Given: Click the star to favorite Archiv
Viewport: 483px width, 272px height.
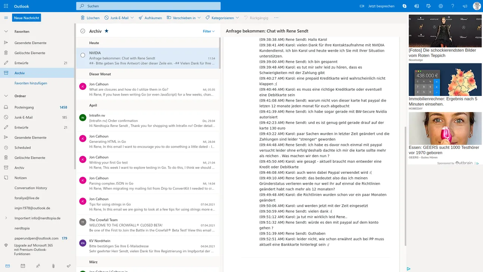Looking at the screenshot, I should pyautogui.click(x=106, y=31).
